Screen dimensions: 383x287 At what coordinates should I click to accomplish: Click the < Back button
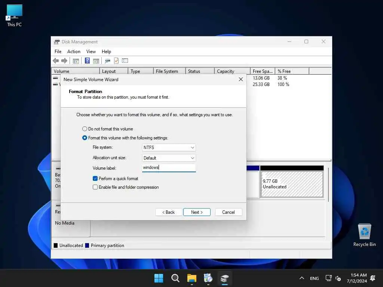[x=169, y=212]
